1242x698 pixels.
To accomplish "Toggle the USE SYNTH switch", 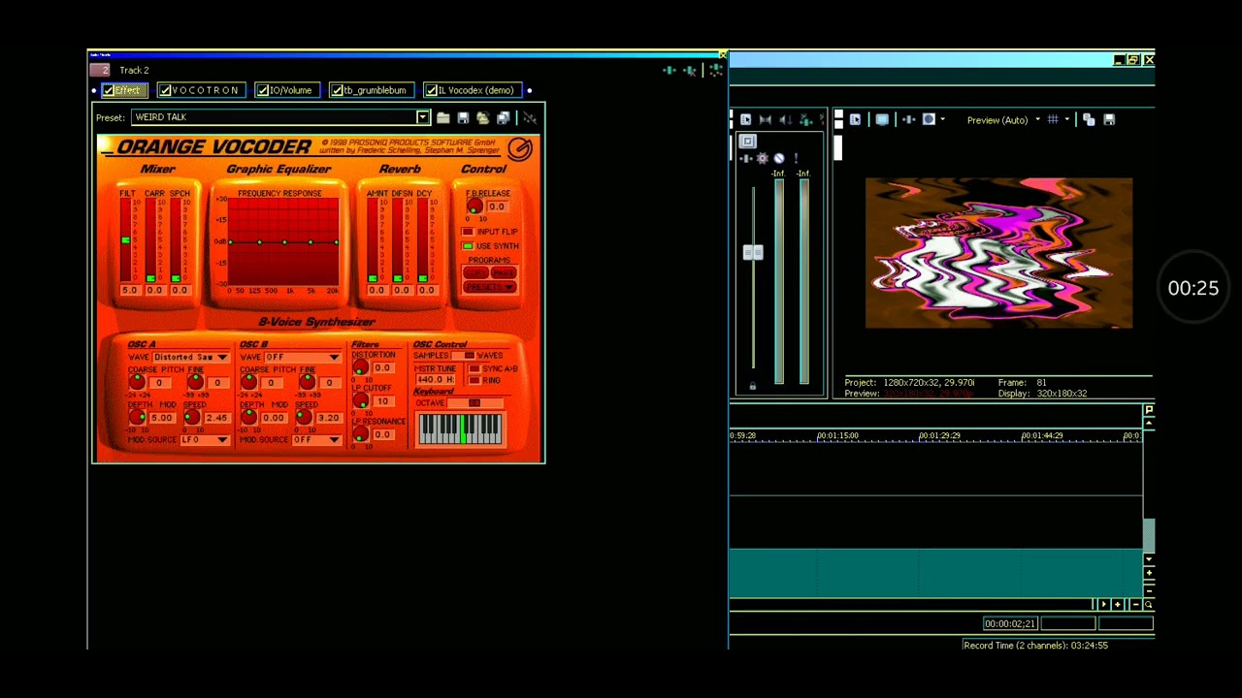I will coord(468,246).
